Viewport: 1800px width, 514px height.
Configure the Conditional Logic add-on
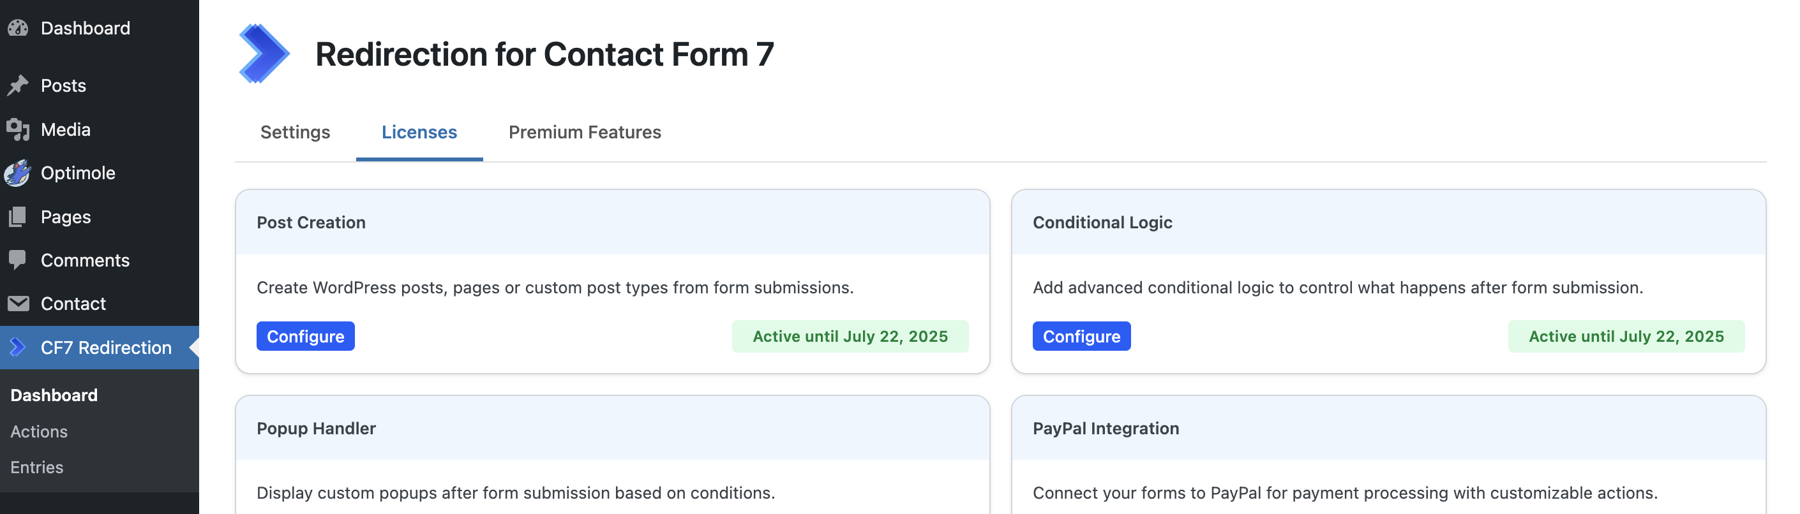[x=1081, y=337]
